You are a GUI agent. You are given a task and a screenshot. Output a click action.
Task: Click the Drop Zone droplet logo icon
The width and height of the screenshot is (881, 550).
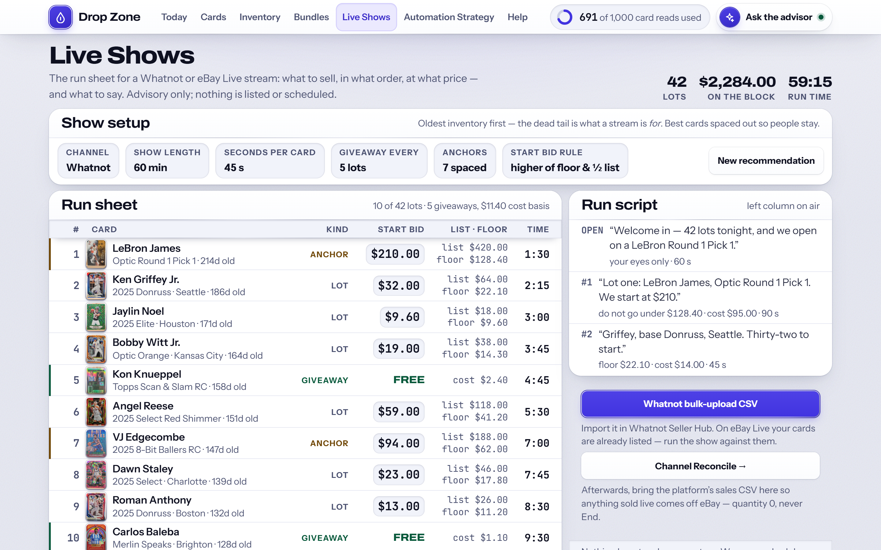(61, 17)
